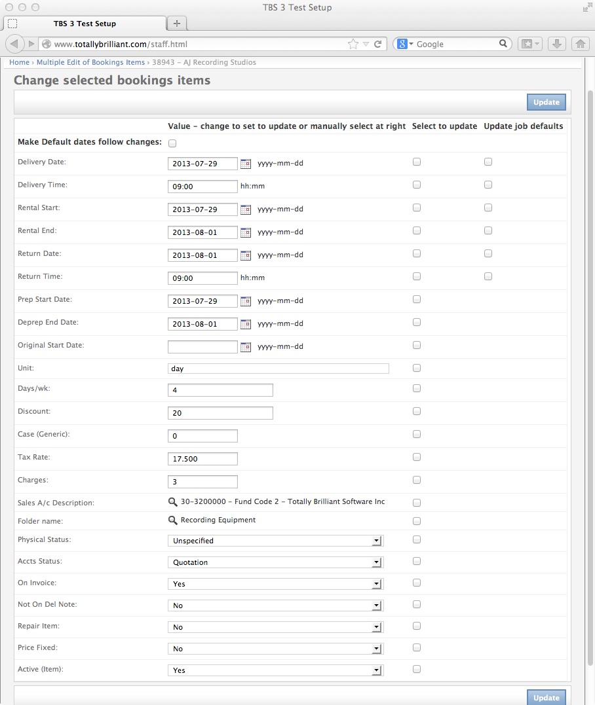This screenshot has height=705, width=595.
Task: Go back with browser back arrow
Action: coord(14,44)
